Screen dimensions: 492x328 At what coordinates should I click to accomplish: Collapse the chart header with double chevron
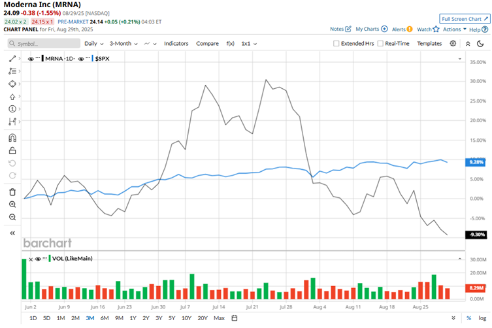pos(468,44)
